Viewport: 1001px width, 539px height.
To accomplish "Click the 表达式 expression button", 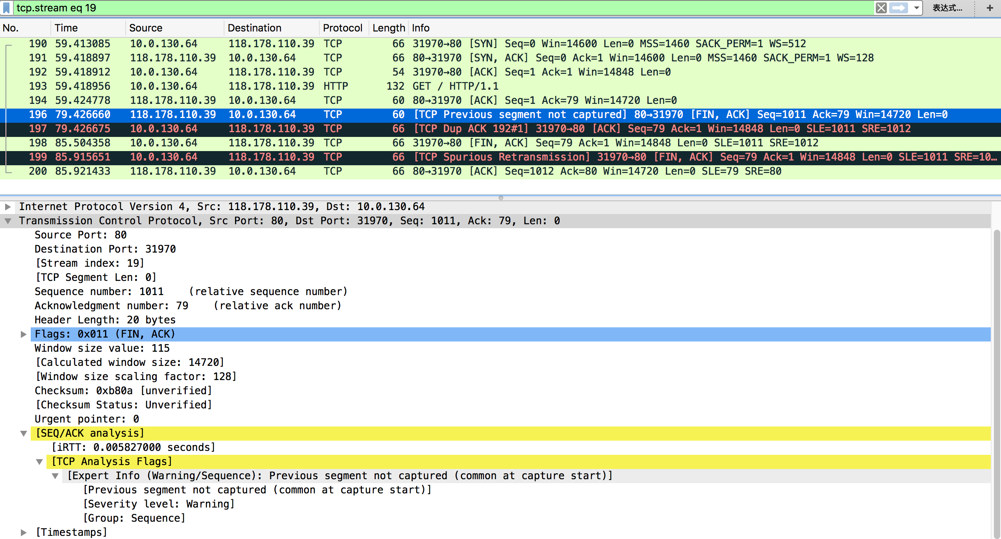I will tap(947, 8).
